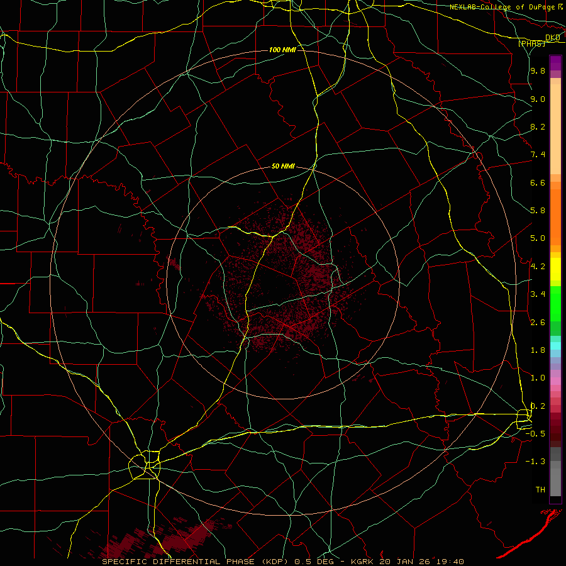This screenshot has height=566, width=566.
Task: Click the -0.5 value on the color scale
Action: click(x=535, y=433)
